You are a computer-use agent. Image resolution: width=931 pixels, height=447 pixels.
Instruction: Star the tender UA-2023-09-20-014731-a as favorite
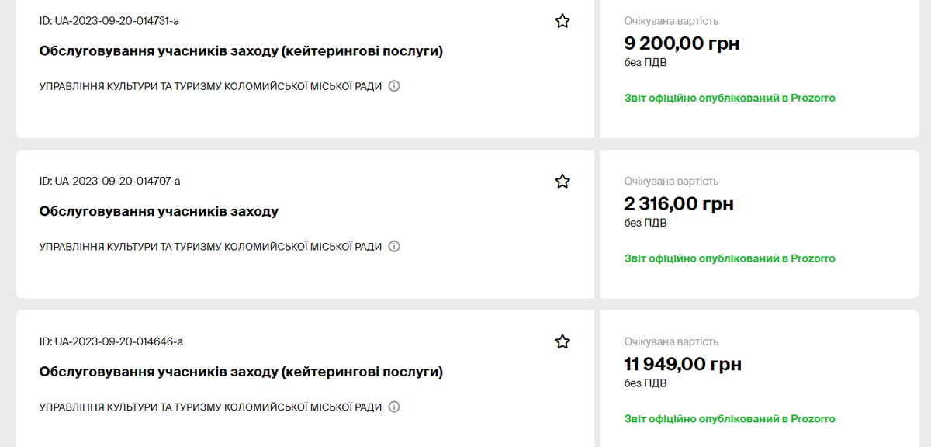(562, 21)
